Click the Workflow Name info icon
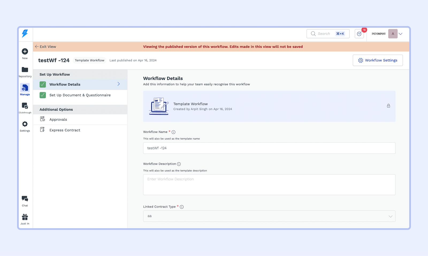The width and height of the screenshot is (428, 256). pyautogui.click(x=173, y=132)
